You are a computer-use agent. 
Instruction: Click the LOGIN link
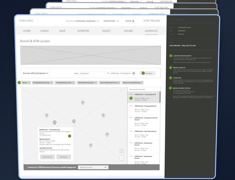[128, 21]
